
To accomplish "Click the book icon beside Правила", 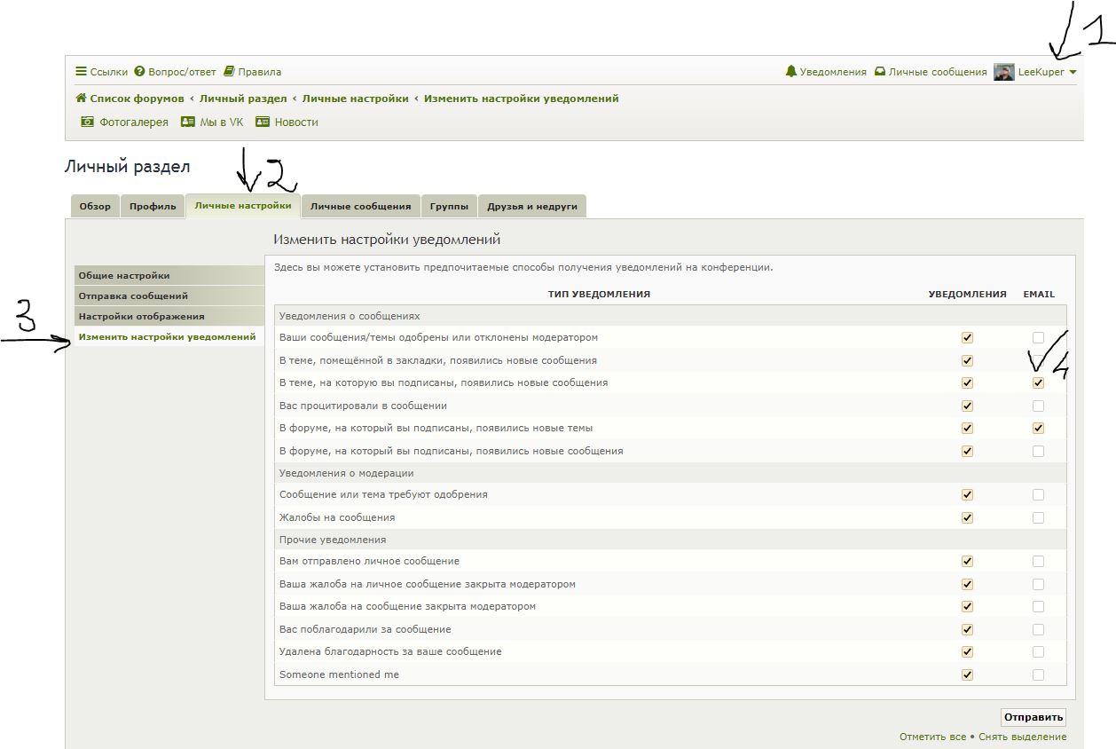I will pyautogui.click(x=229, y=72).
